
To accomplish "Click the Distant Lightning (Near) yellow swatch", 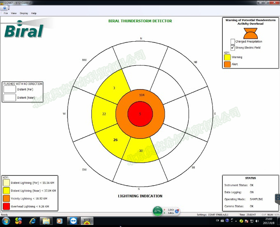I will point(6,191).
